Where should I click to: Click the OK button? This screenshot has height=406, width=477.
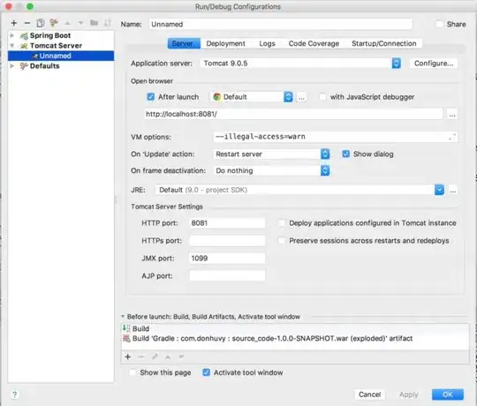click(x=448, y=395)
